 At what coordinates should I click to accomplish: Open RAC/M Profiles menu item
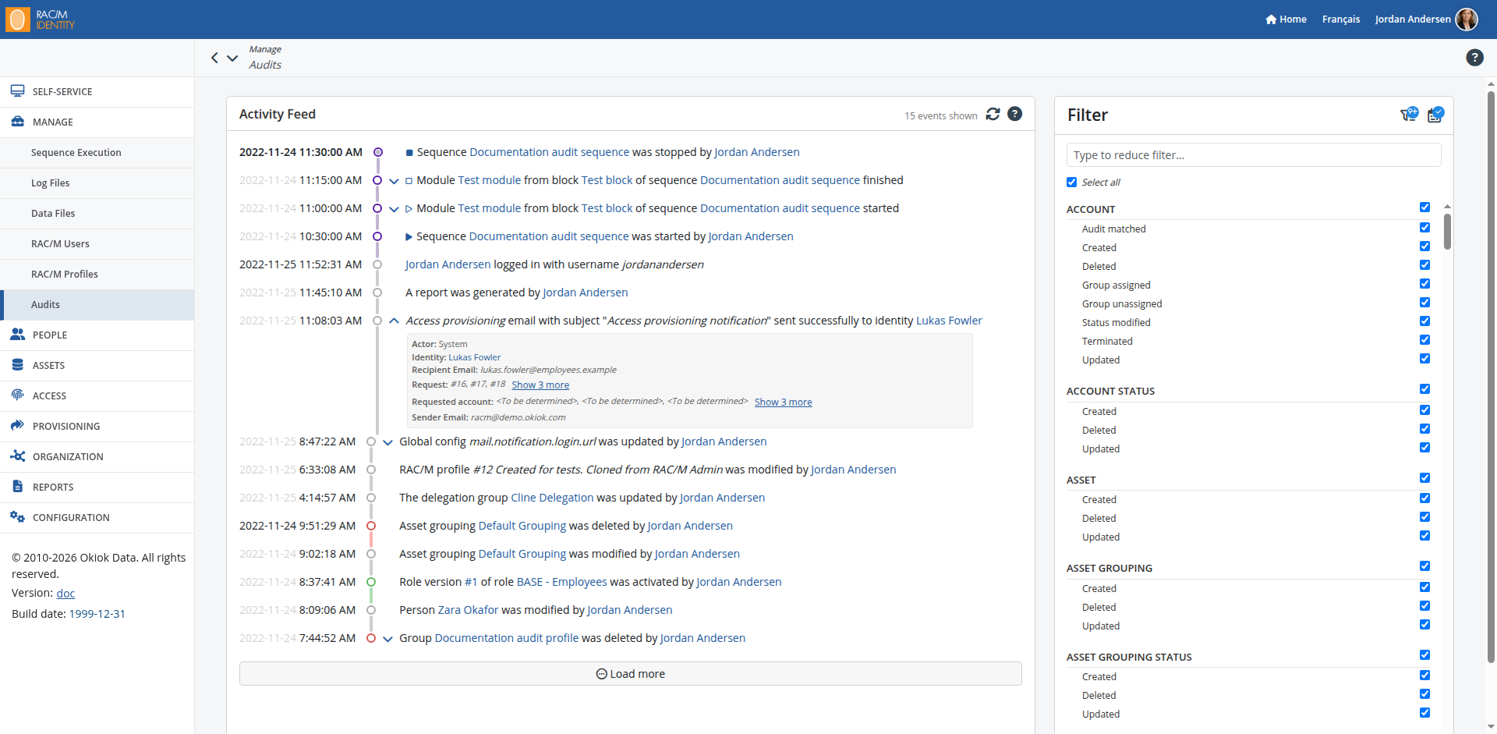[97, 275]
